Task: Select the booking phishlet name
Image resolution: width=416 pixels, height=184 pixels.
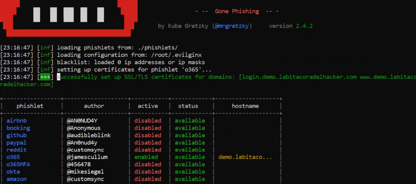Action: tap(18, 128)
